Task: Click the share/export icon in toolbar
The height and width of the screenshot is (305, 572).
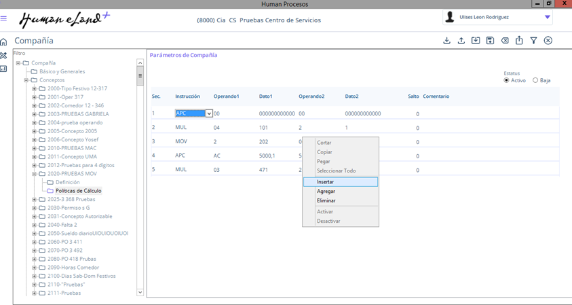Action: point(519,41)
